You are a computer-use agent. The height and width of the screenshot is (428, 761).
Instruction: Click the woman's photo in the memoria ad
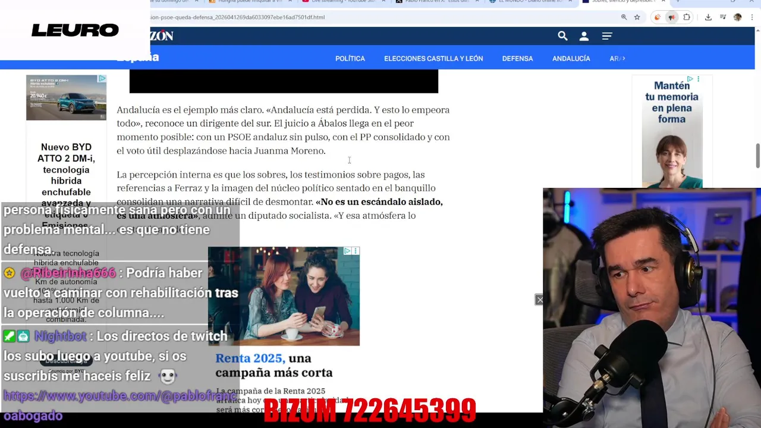click(672, 160)
